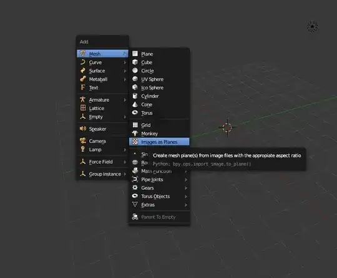Expand the Metaball submenu arrow

tap(125, 79)
